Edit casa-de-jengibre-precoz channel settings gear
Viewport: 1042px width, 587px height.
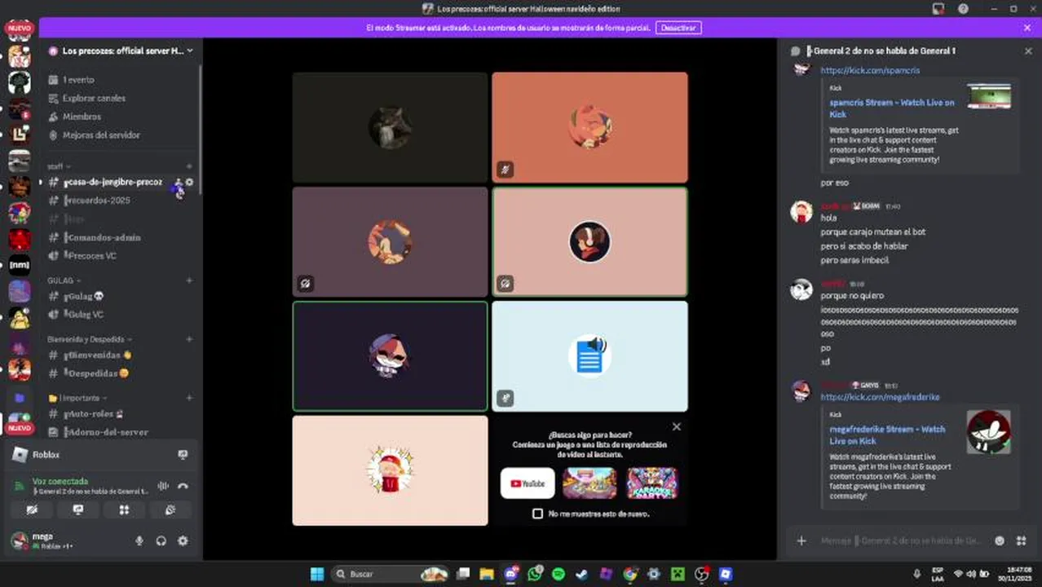pos(189,182)
